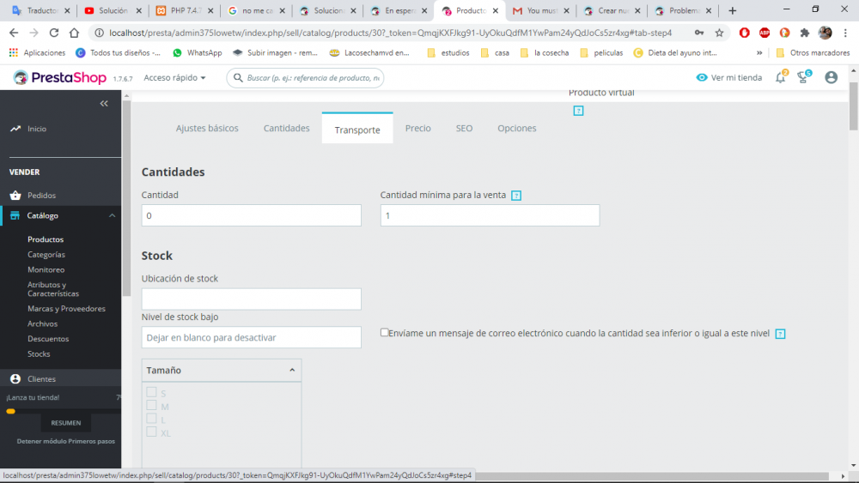
Task: Select the Transporte tab
Action: coord(357,129)
